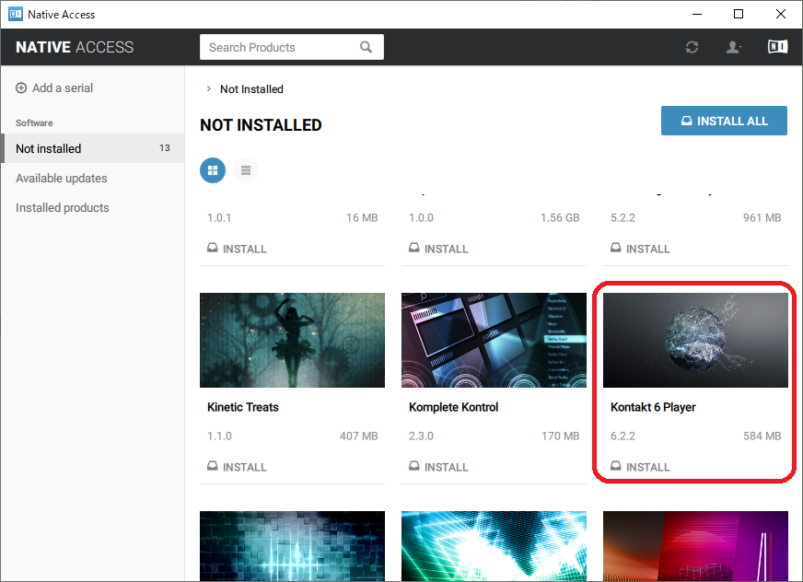The width and height of the screenshot is (803, 582).
Task: Click Add a serial
Action: tap(54, 88)
